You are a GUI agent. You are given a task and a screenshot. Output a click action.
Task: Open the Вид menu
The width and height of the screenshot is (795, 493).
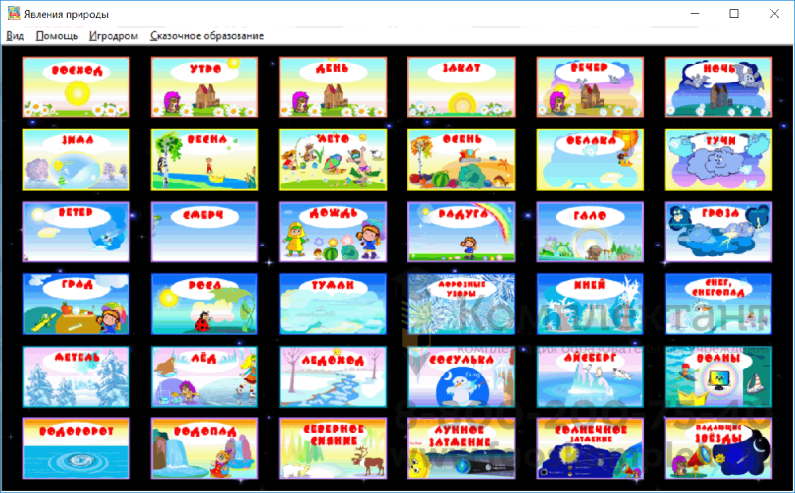pos(15,36)
